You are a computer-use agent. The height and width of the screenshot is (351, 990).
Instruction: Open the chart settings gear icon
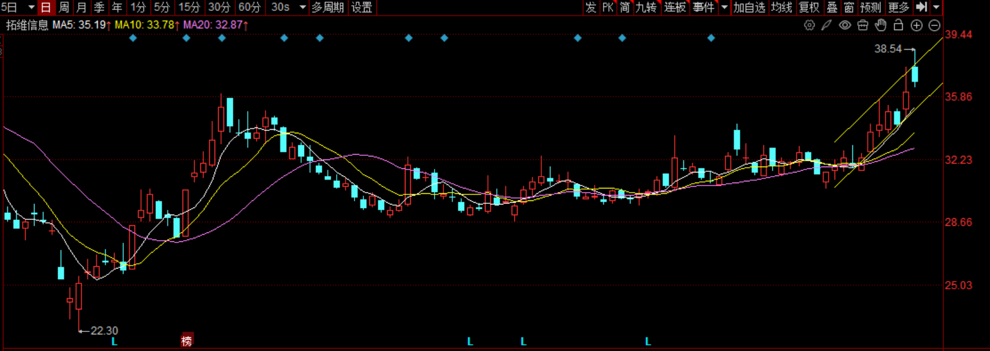click(809, 25)
